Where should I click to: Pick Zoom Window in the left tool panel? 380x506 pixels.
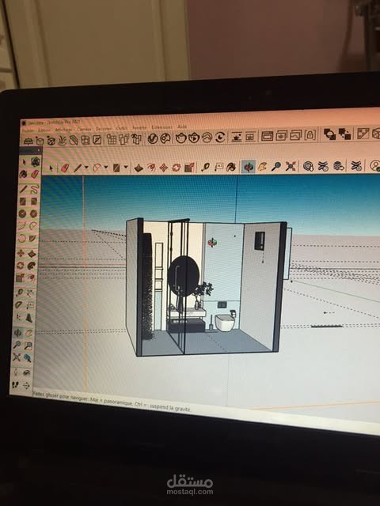[x=28, y=346]
